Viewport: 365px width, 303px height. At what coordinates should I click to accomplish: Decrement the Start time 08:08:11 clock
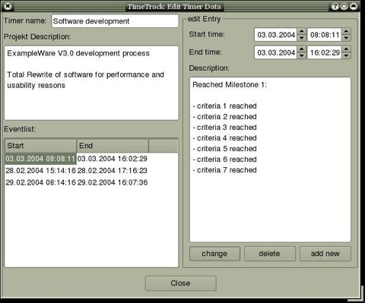click(346, 38)
